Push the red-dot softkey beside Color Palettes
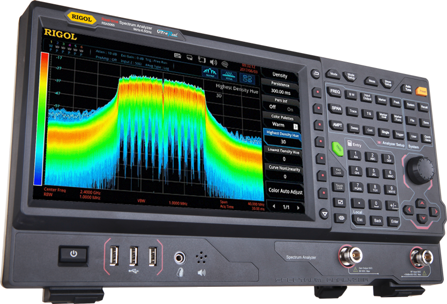Viewport: 447px width, 304px height. [319, 125]
